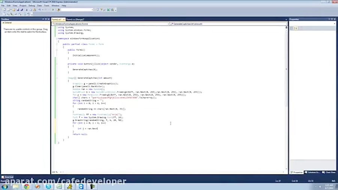Select the Properties bottom tab

pos(297,172)
